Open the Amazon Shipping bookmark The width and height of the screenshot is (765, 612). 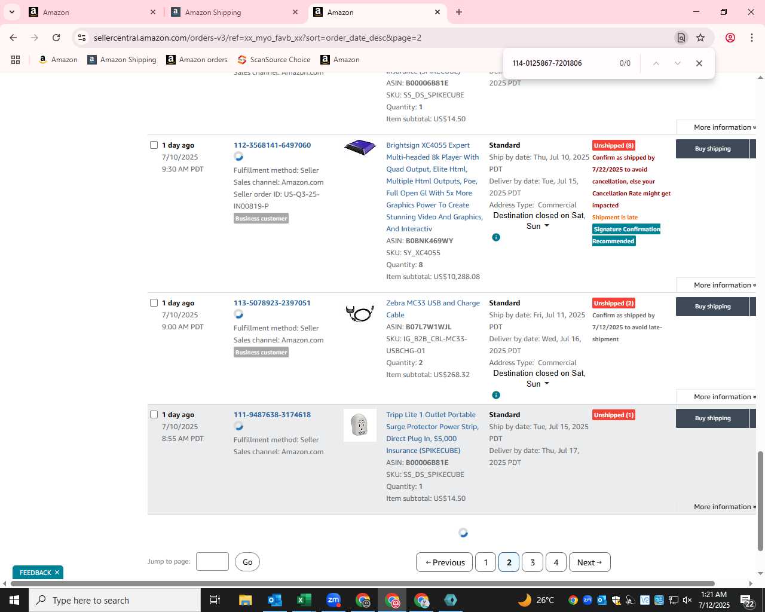122,60
